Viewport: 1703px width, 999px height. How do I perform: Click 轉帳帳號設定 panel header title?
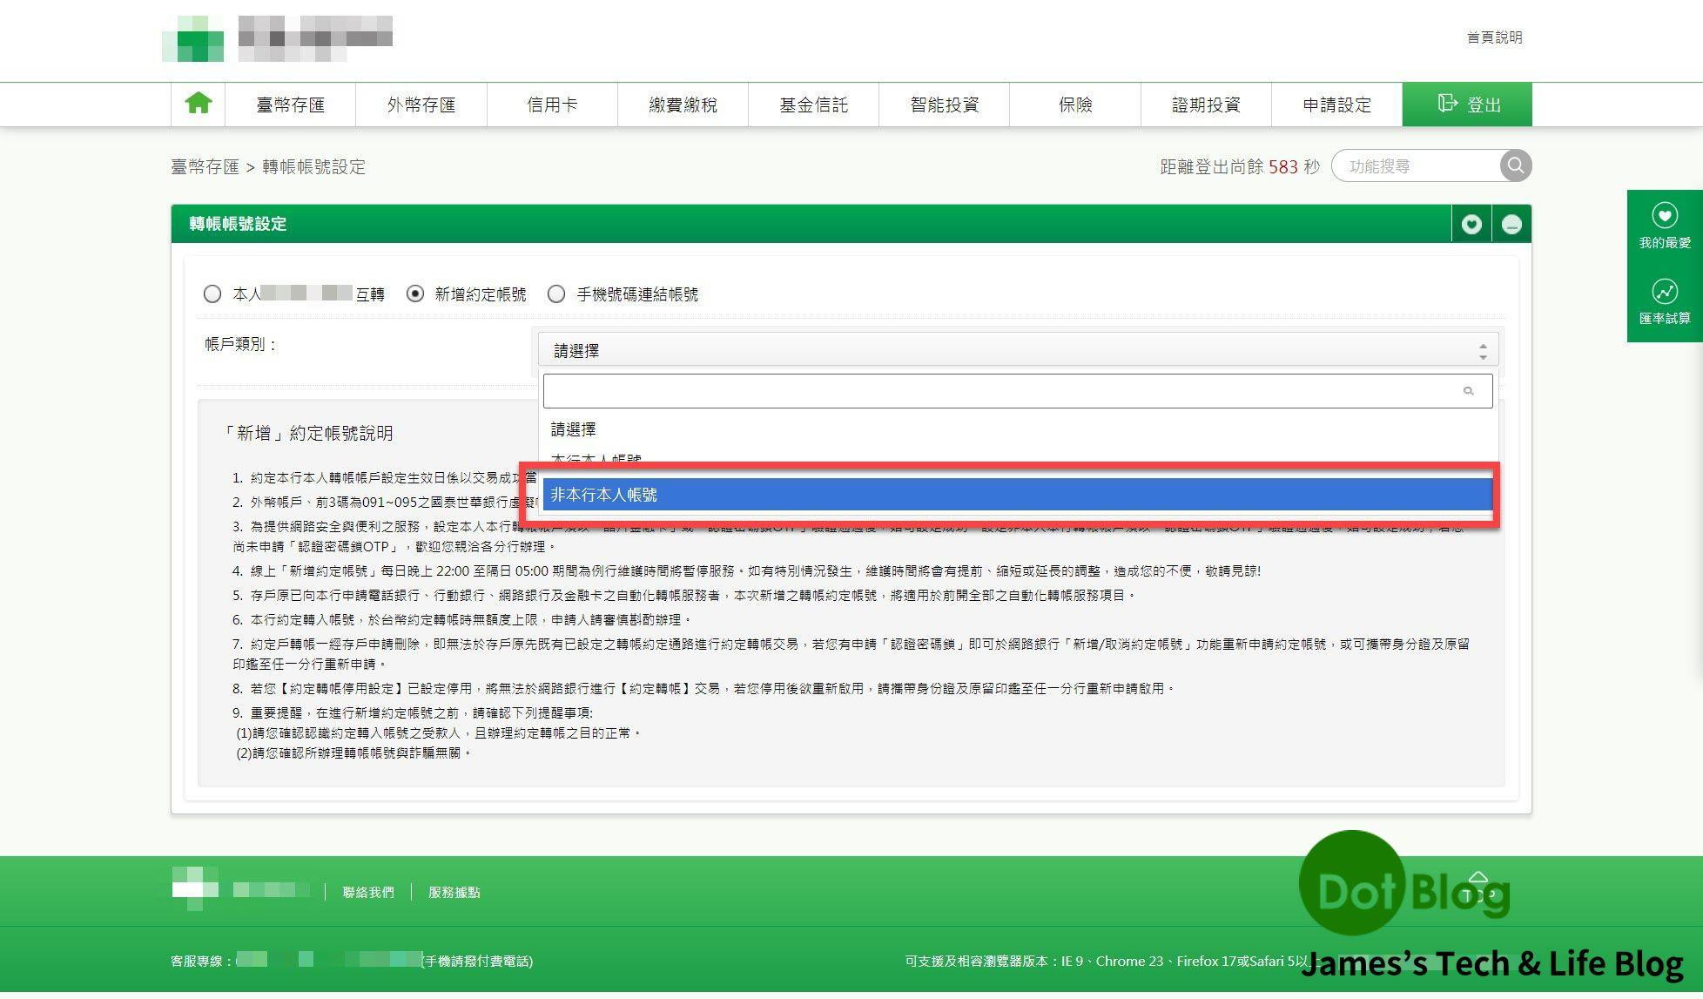238,224
